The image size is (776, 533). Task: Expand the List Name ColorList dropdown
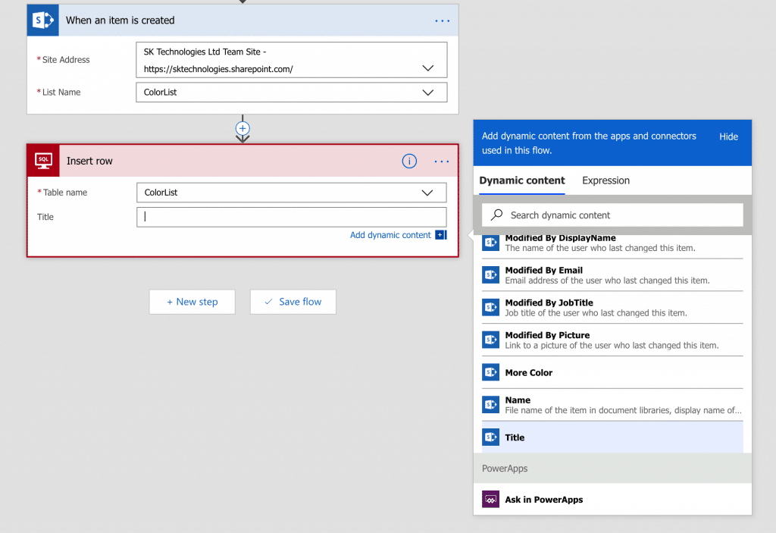(x=428, y=92)
